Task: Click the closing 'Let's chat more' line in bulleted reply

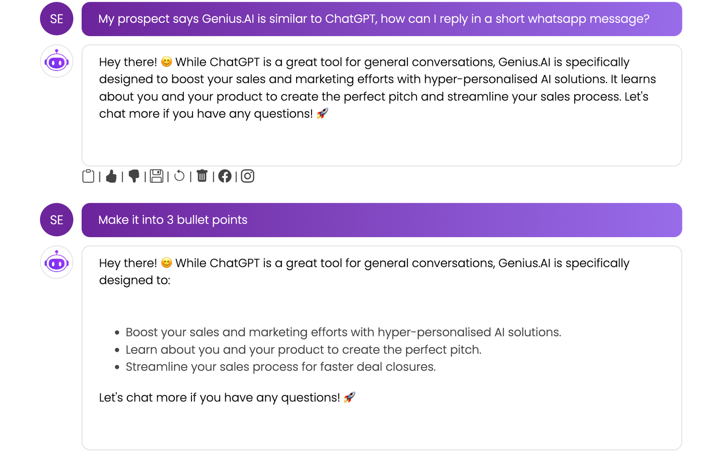Action: click(x=227, y=397)
